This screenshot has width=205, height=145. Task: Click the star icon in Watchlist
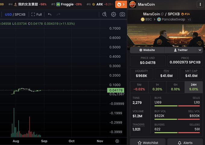click(140, 143)
